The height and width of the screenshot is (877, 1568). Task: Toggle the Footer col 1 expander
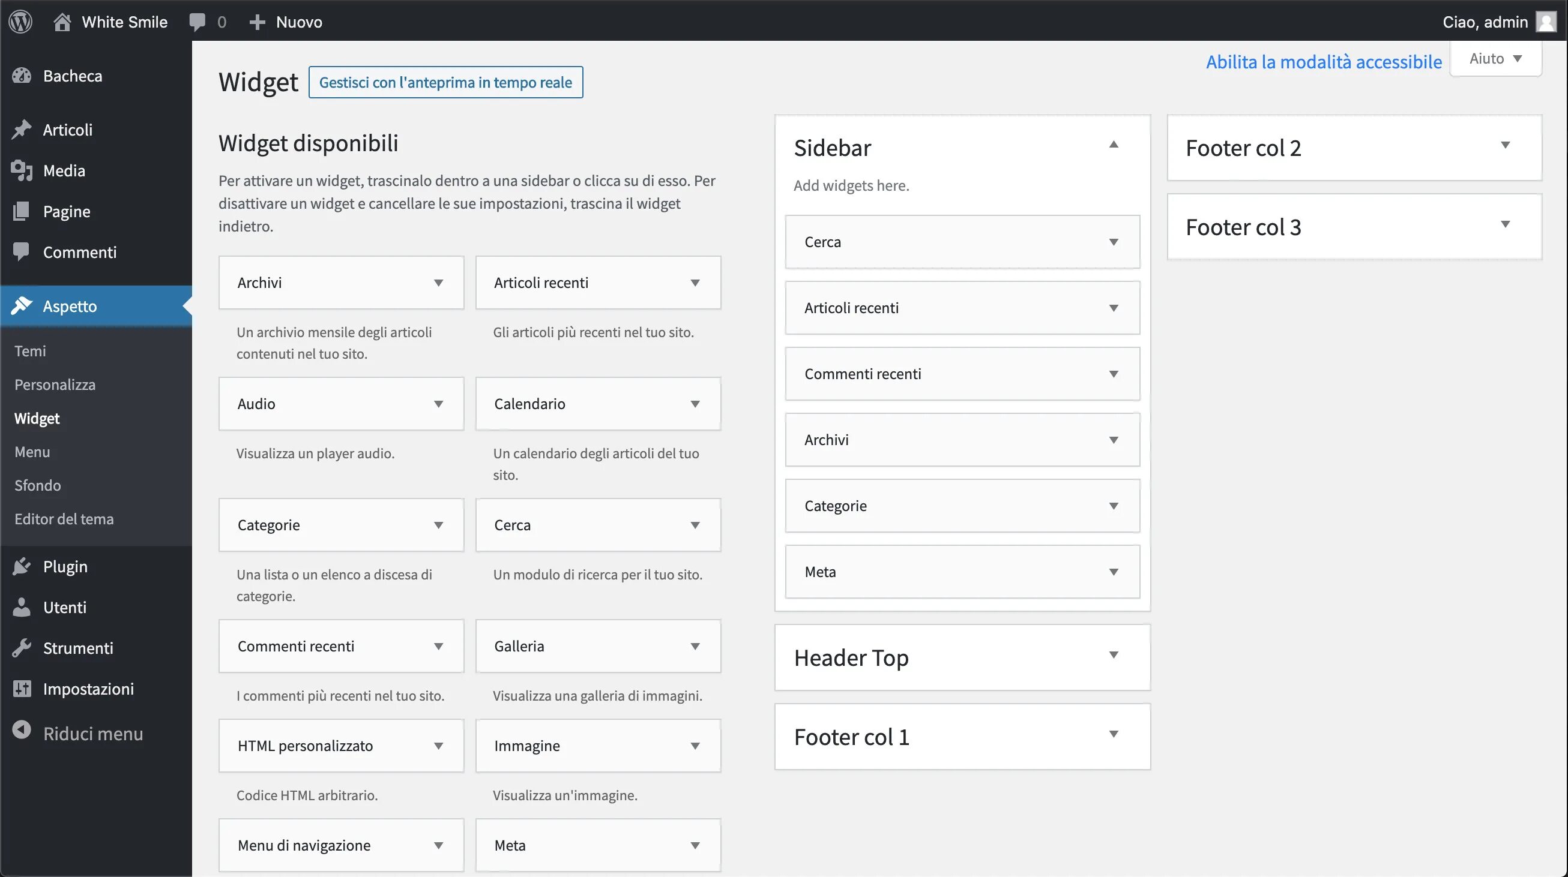pos(1114,736)
